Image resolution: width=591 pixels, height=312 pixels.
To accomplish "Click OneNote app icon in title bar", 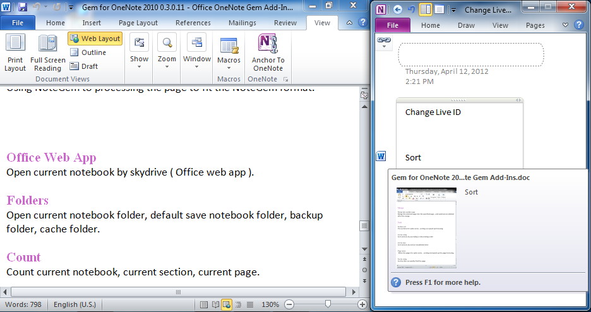I will (381, 9).
